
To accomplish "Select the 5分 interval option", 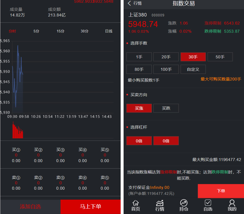I will coord(36,31).
